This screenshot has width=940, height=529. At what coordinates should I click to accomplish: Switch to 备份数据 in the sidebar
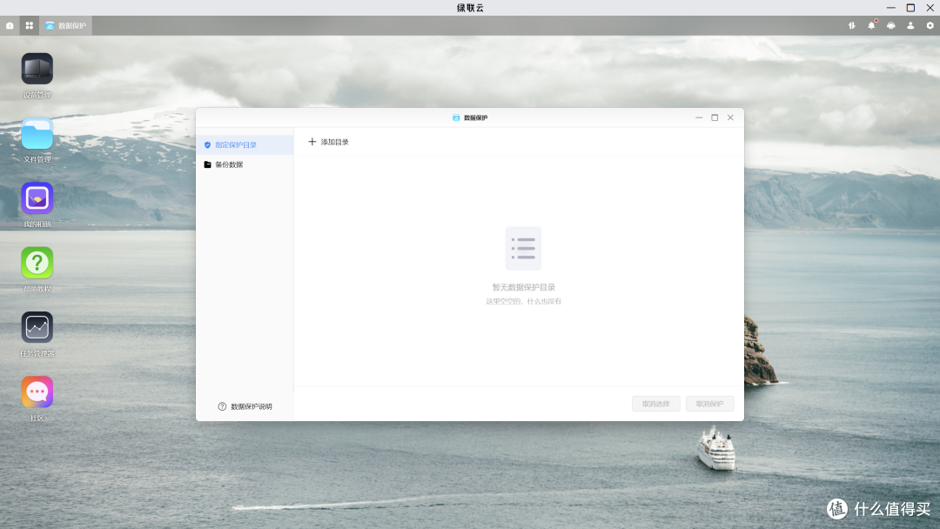point(245,164)
